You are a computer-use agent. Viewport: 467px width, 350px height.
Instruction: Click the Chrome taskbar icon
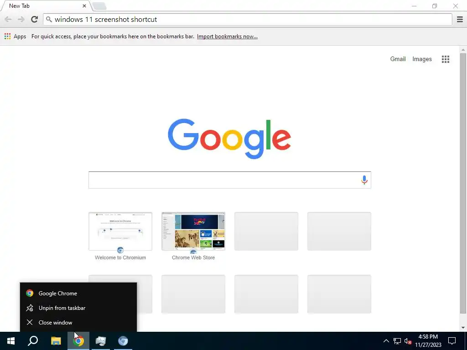(78, 341)
